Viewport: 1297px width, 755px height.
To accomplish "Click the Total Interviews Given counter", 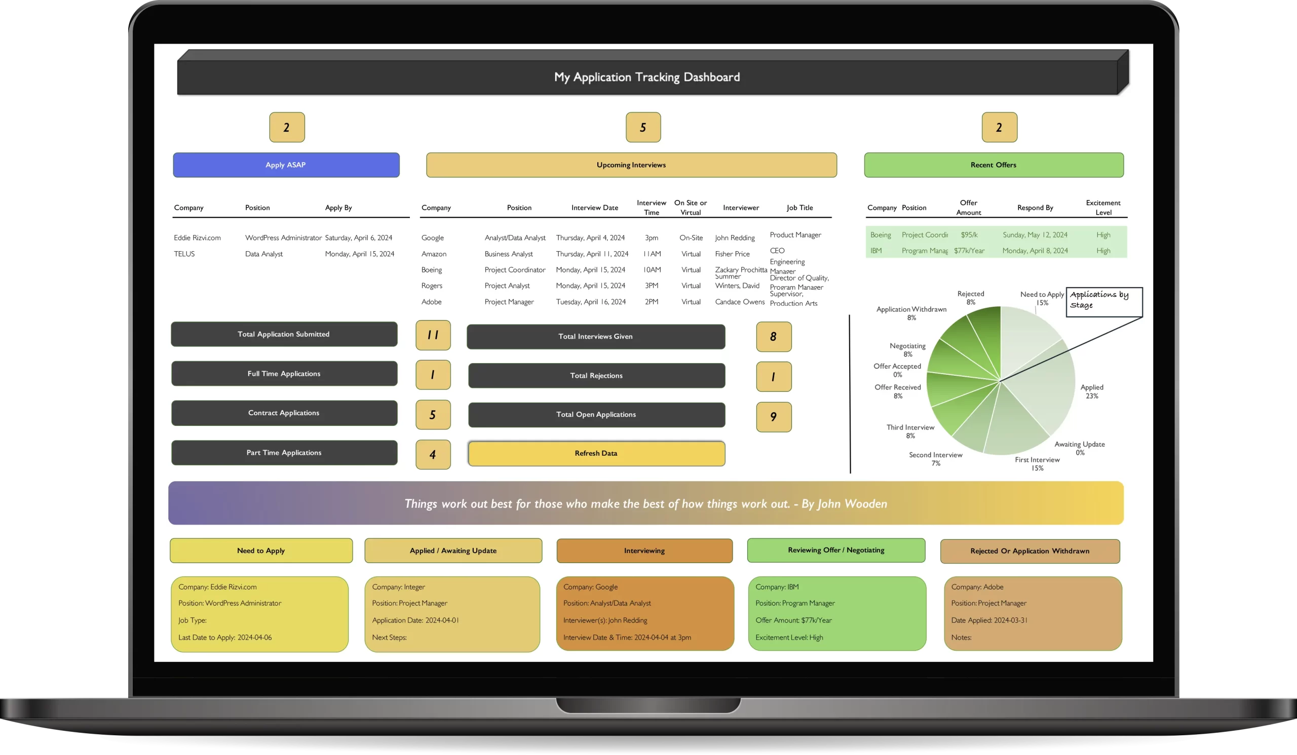I will click(x=771, y=336).
